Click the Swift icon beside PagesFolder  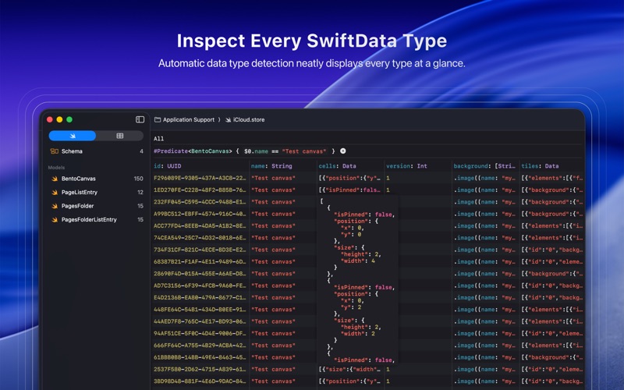[55, 206]
